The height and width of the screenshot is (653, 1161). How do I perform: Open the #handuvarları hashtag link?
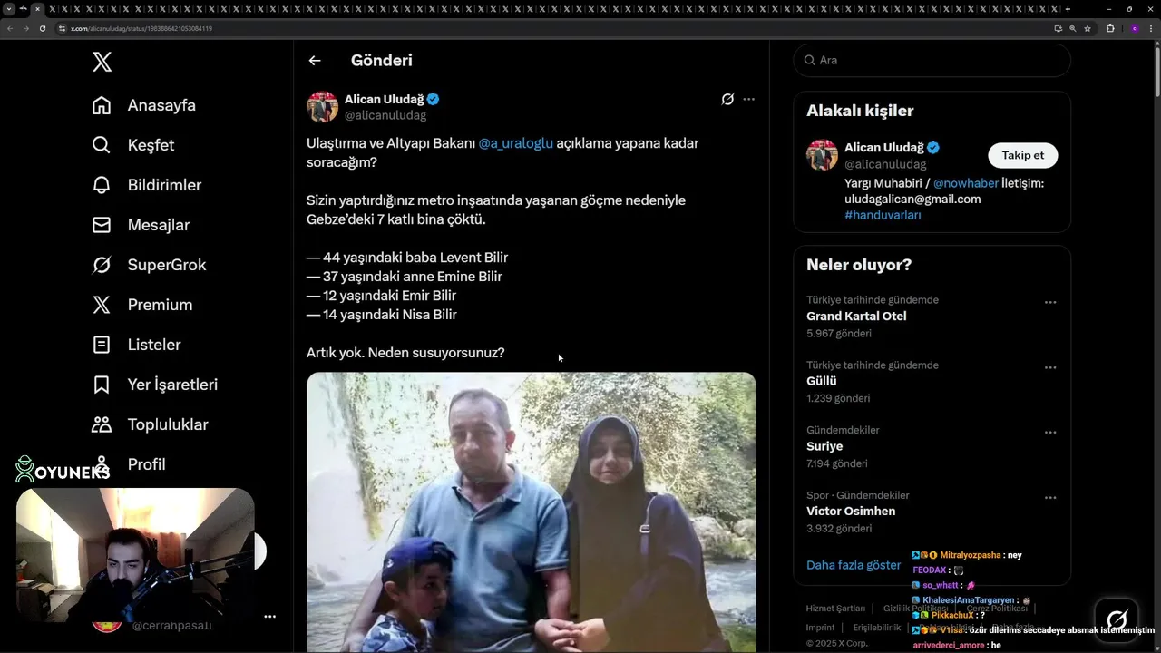(883, 215)
